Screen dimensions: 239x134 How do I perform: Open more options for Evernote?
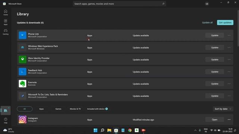click(229, 84)
